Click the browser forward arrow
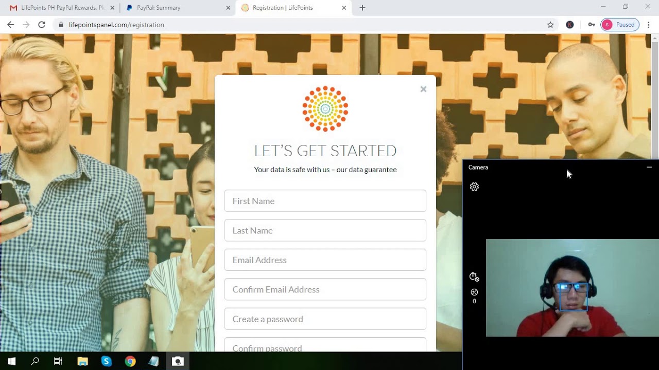 [26, 25]
